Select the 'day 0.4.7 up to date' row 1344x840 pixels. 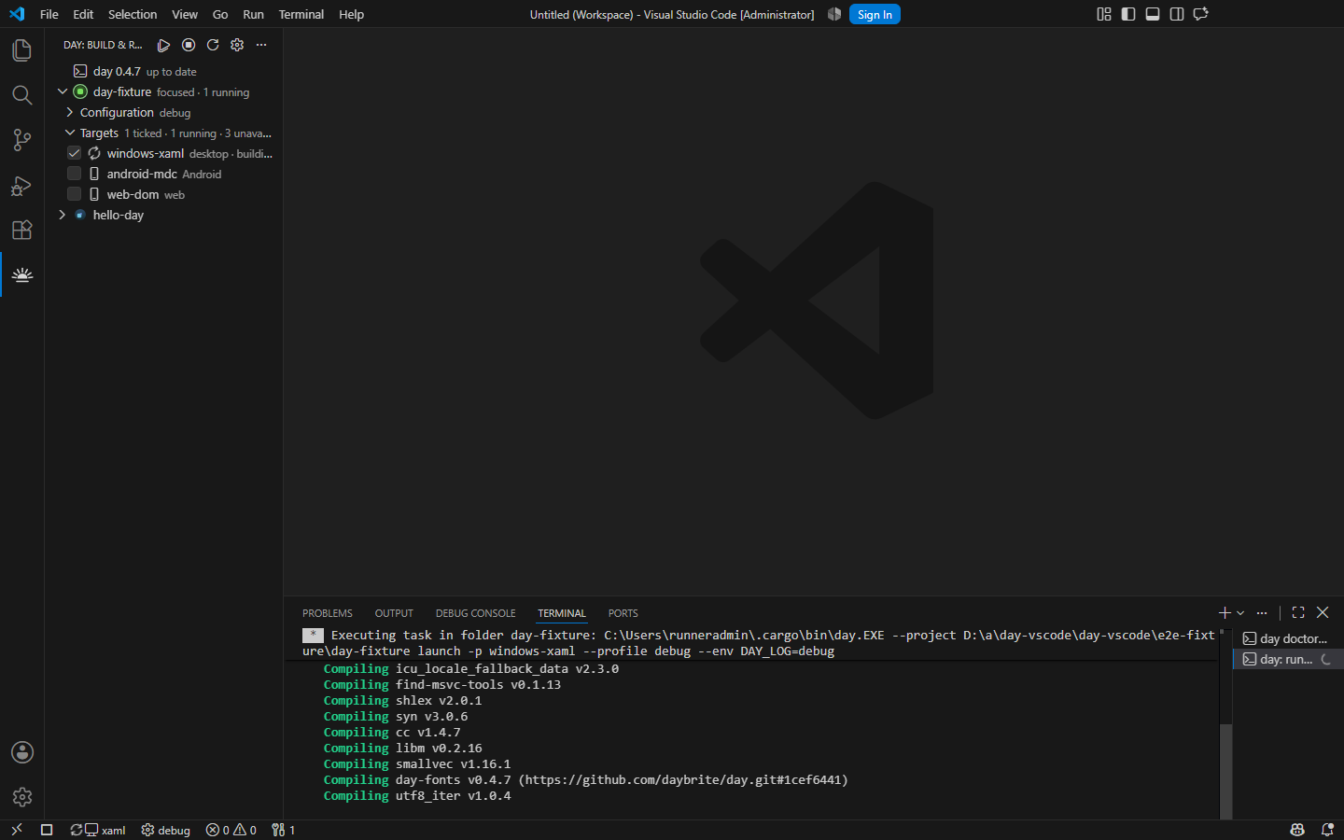(x=163, y=71)
